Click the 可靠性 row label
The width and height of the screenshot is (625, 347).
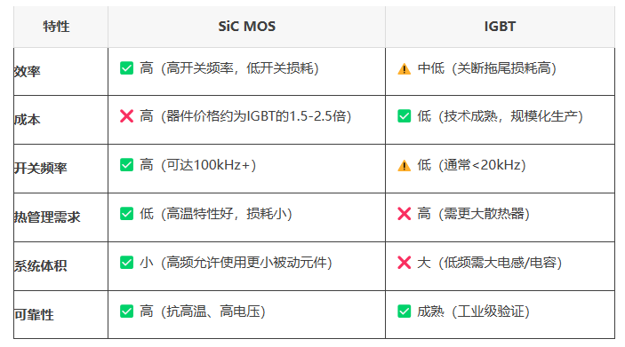tap(34, 315)
